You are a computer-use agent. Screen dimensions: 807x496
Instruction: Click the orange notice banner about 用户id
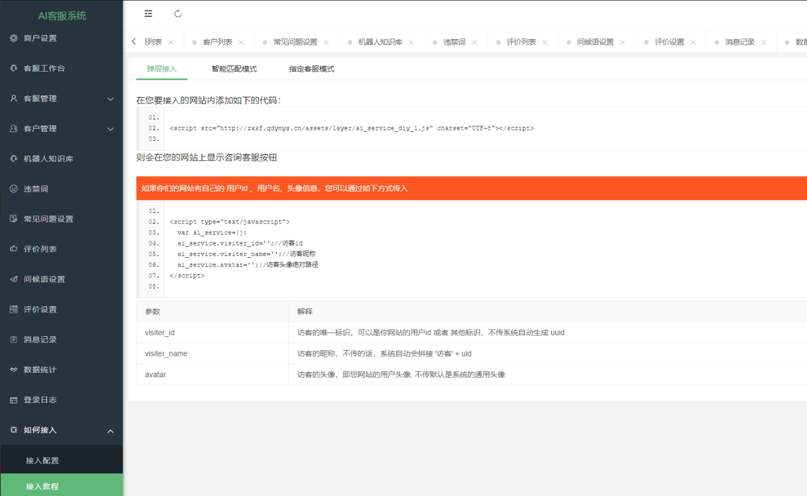coord(471,189)
